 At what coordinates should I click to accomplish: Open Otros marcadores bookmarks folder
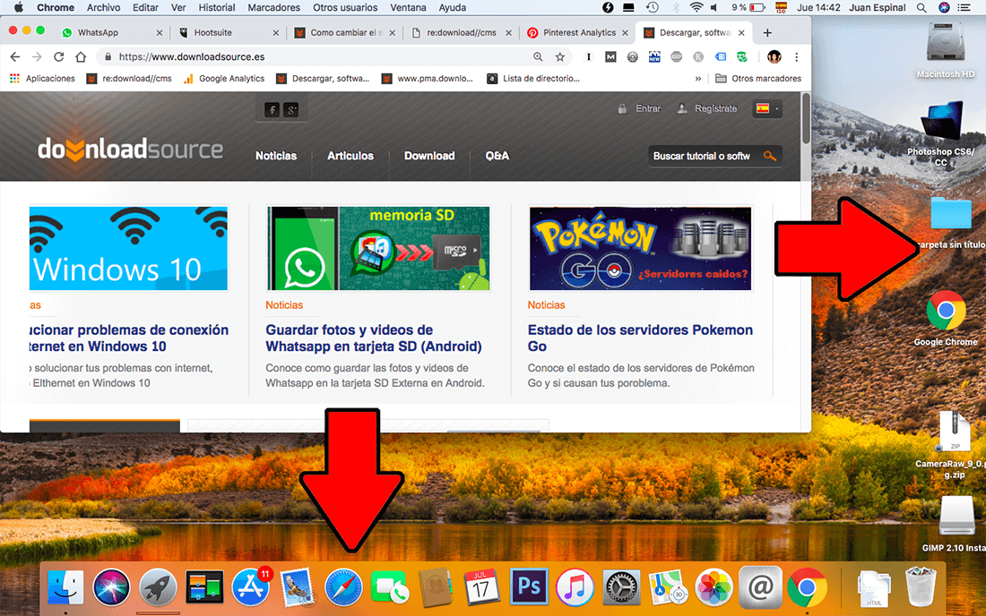click(x=758, y=79)
